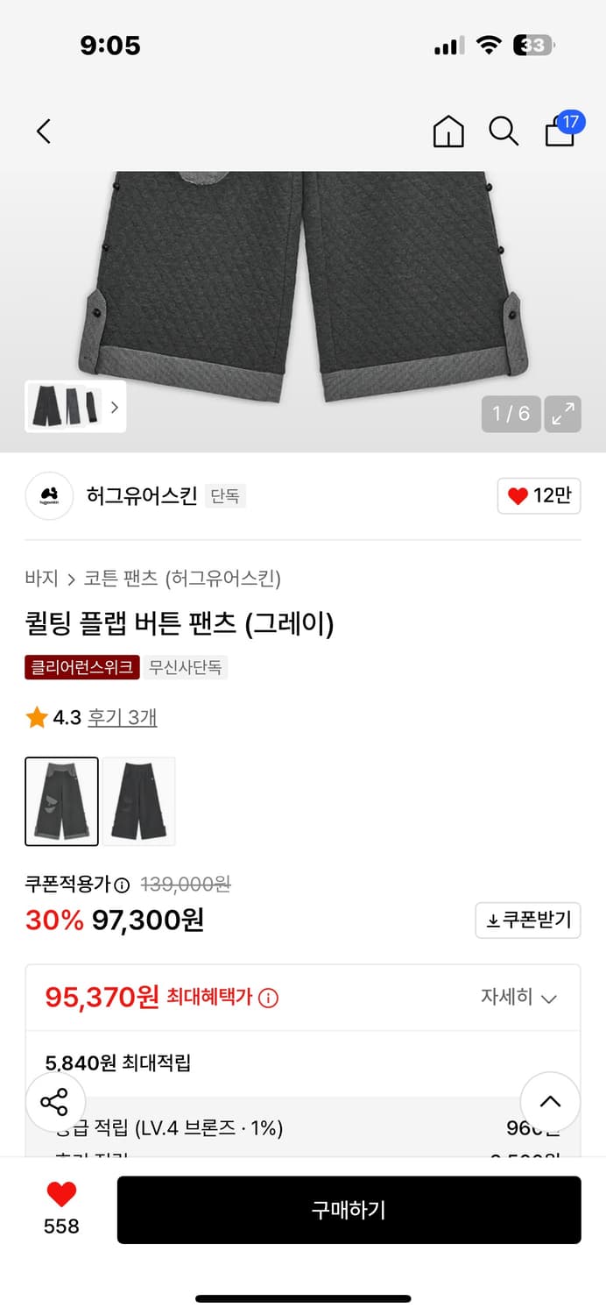Expand product image to fullscreen
The width and height of the screenshot is (606, 1315).
pos(562,414)
